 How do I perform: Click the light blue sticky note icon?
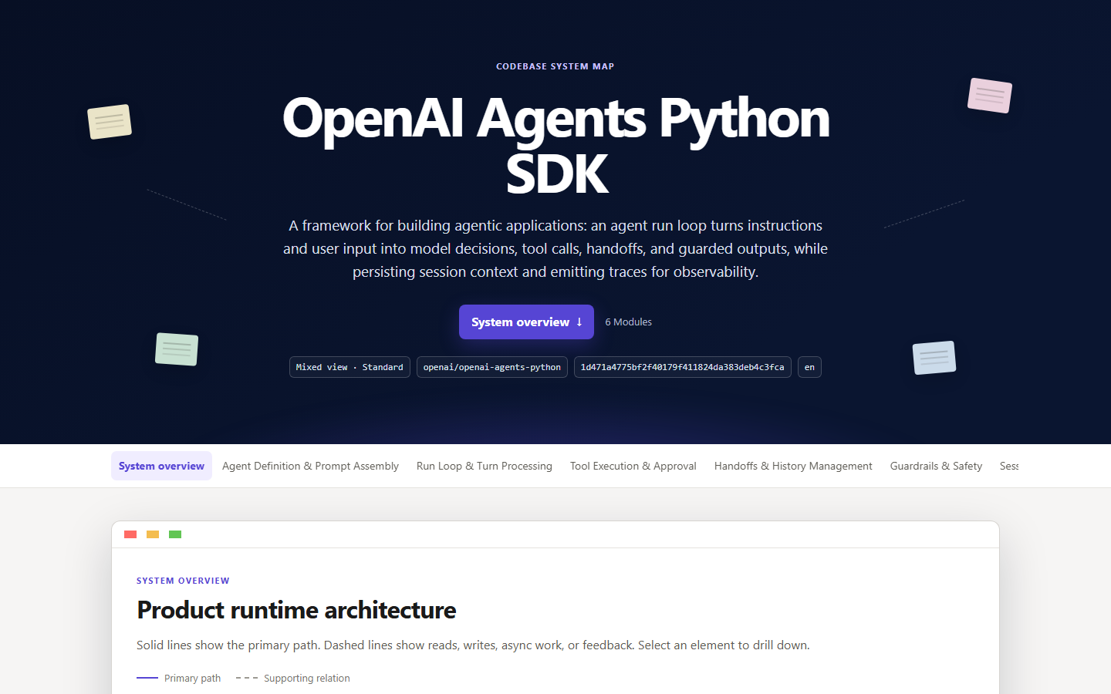tap(934, 358)
